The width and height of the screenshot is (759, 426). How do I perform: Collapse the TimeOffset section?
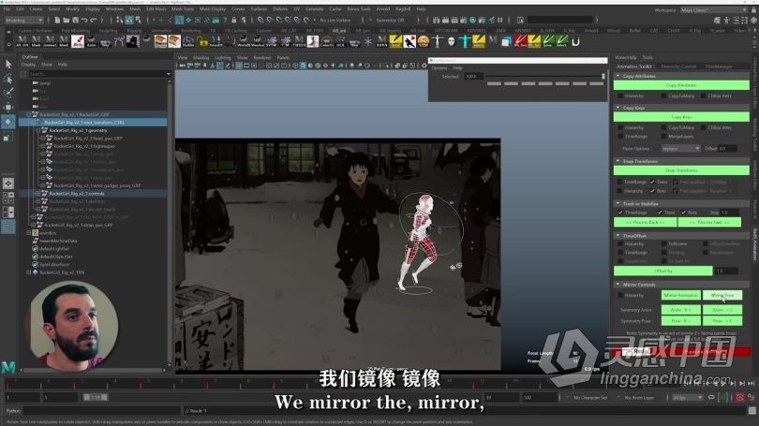[x=618, y=236]
